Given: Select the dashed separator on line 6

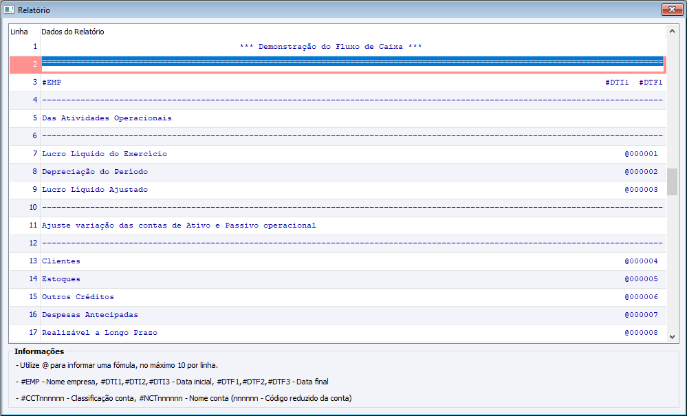Looking at the screenshot, I should tap(353, 136).
